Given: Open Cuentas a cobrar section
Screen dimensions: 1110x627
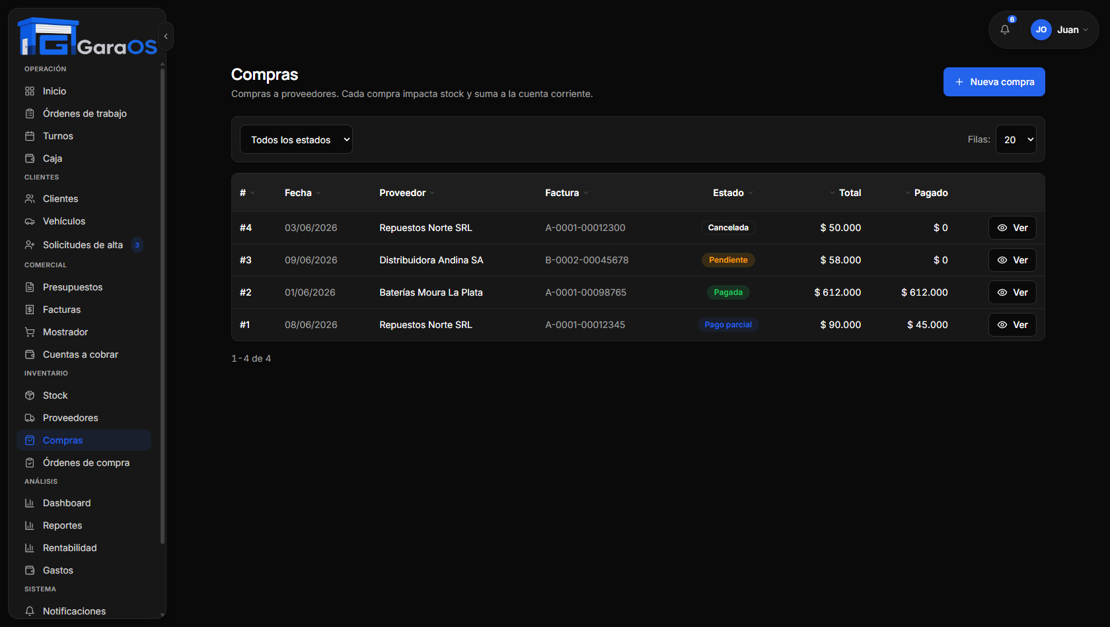Looking at the screenshot, I should 84,354.
